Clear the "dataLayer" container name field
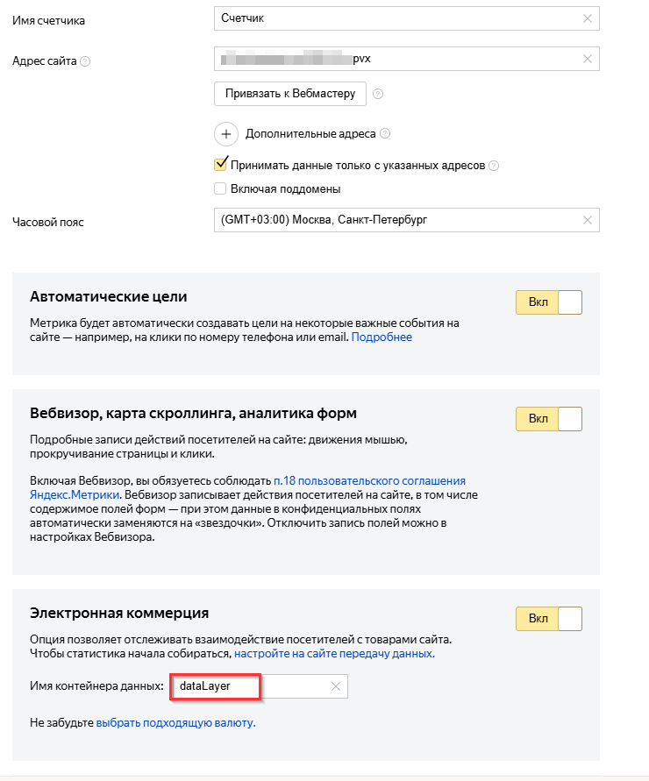Image resolution: width=649 pixels, height=781 pixels. (x=335, y=687)
